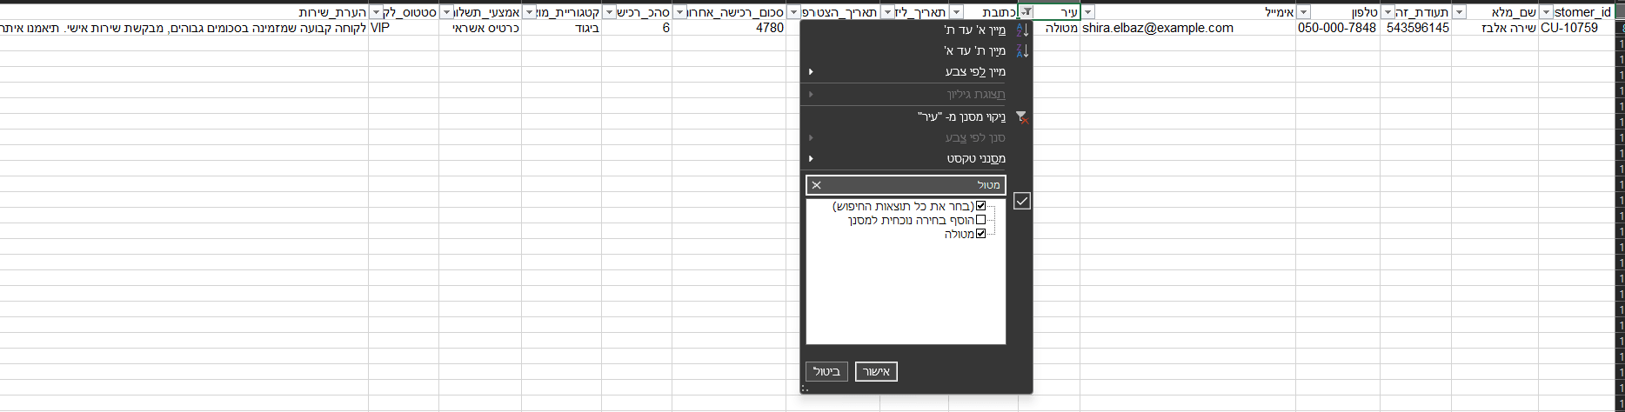Click the Z-to-A sort icon in filter menu
The image size is (1625, 412).
click(x=1022, y=50)
